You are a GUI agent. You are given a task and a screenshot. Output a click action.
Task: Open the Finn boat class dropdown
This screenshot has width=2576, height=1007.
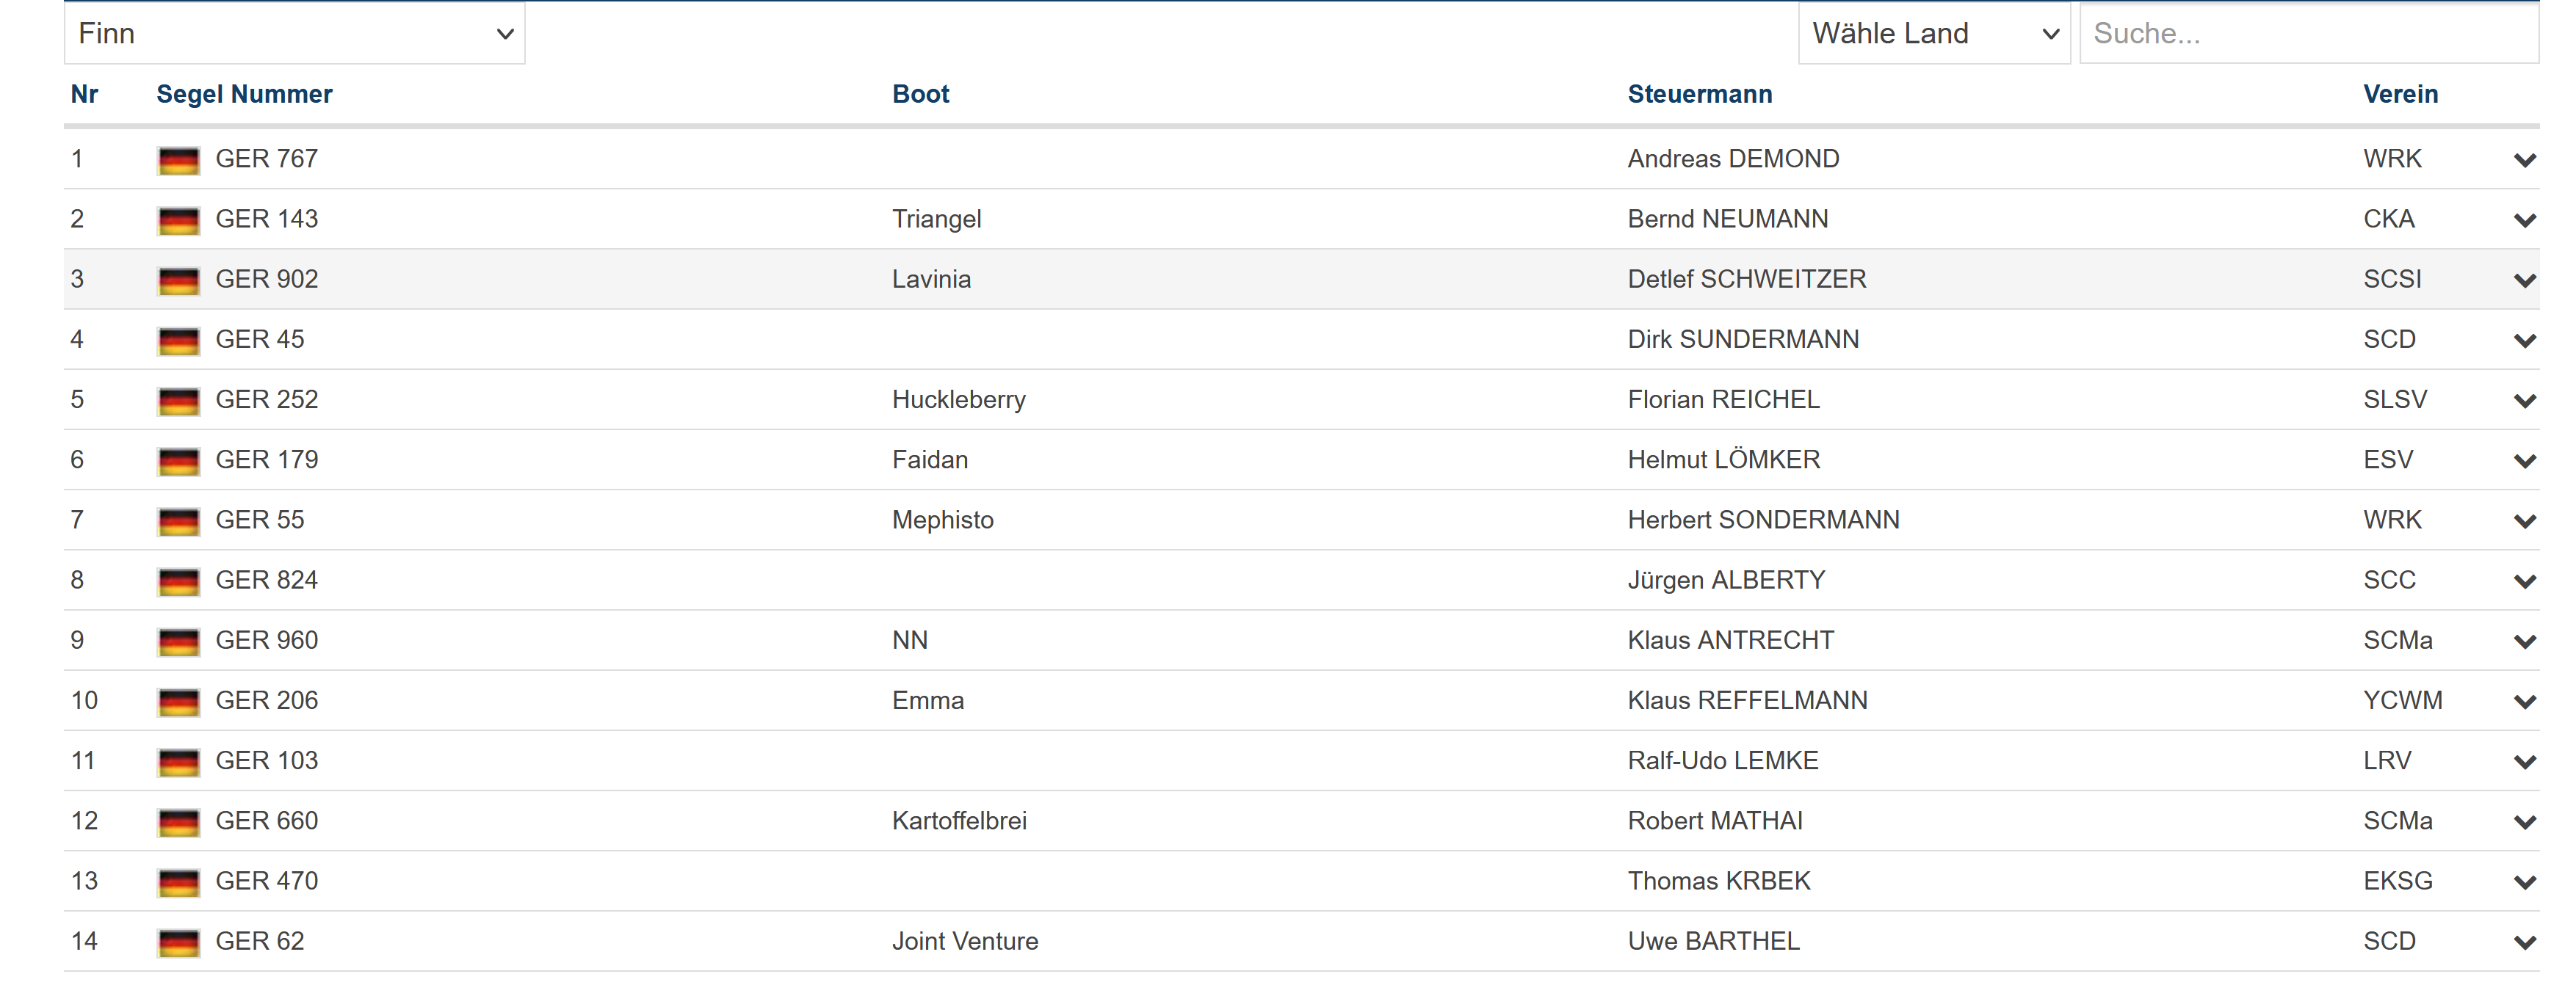(294, 34)
